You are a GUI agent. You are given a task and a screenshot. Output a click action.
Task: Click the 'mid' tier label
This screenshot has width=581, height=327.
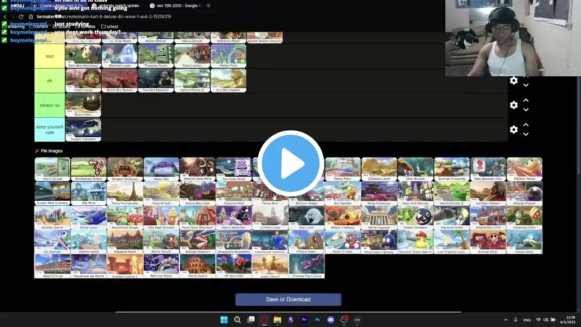49,56
